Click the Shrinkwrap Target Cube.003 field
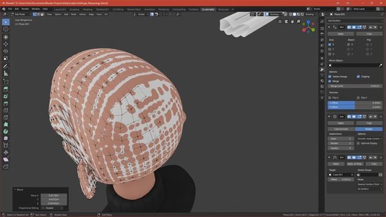This screenshot has height=217, width=386. pos(341,175)
